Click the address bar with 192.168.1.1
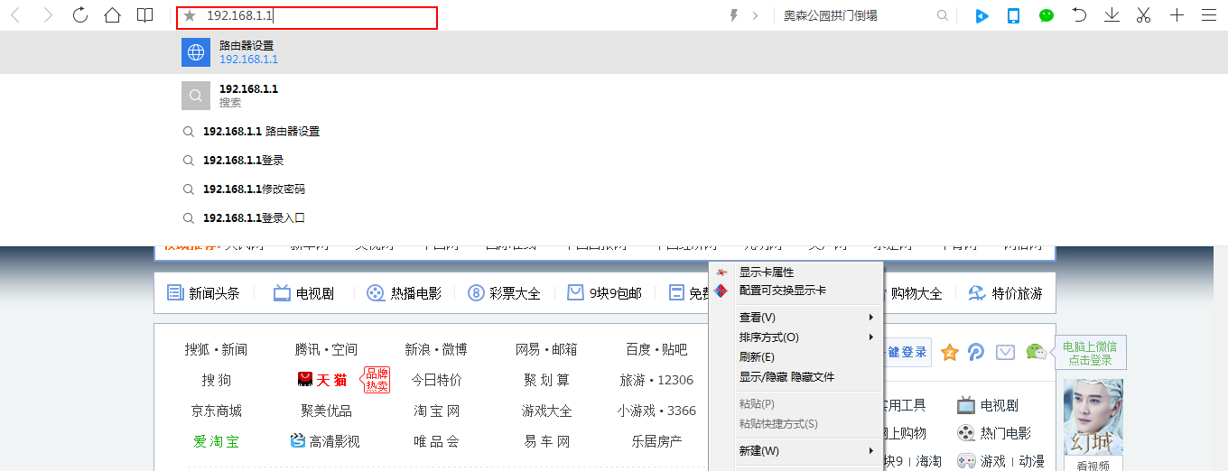Image resolution: width=1228 pixels, height=471 pixels. [x=307, y=17]
